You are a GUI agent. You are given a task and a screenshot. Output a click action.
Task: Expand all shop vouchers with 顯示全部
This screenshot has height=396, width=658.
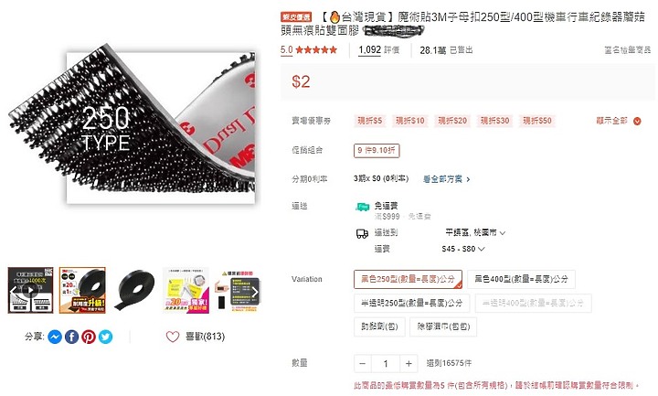coord(619,121)
